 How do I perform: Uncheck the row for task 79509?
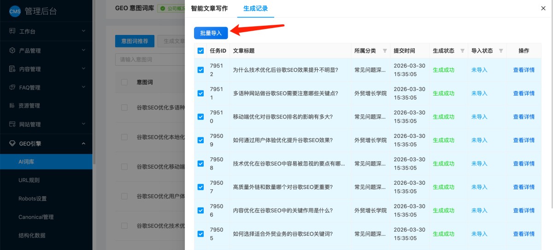click(x=200, y=140)
